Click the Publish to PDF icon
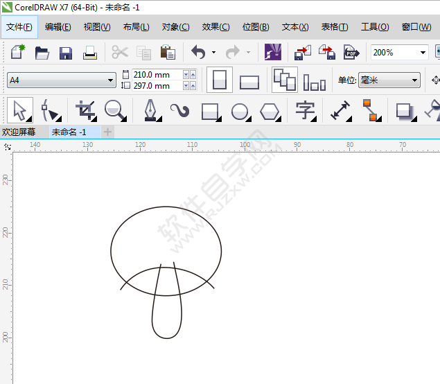 (x=352, y=53)
